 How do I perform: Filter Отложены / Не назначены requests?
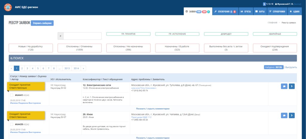128,48
